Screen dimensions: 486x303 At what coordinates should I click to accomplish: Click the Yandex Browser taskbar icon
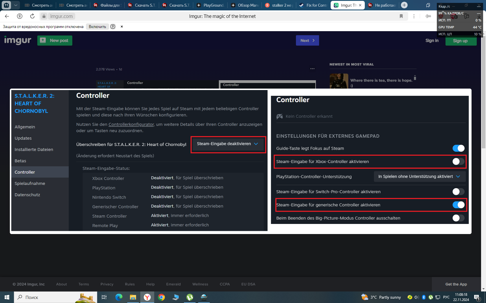coord(147,297)
